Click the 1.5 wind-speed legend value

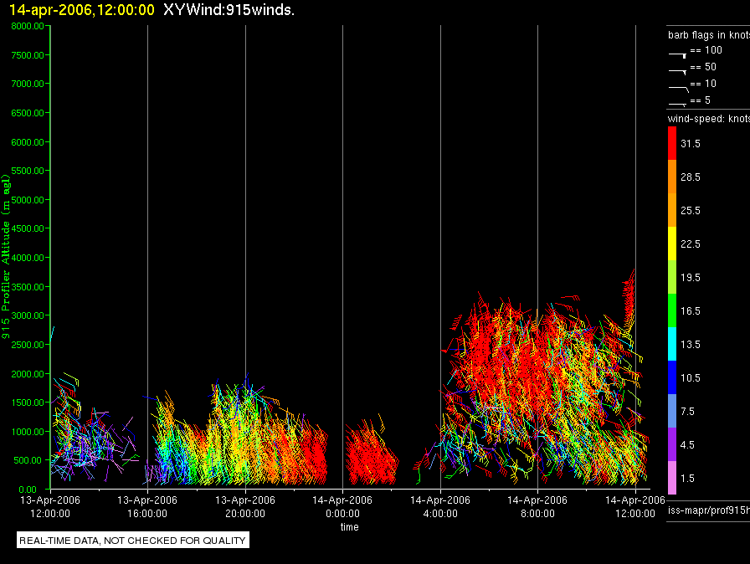[687, 479]
